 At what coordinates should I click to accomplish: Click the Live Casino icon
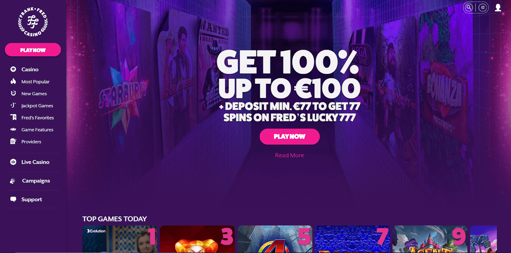(13, 162)
